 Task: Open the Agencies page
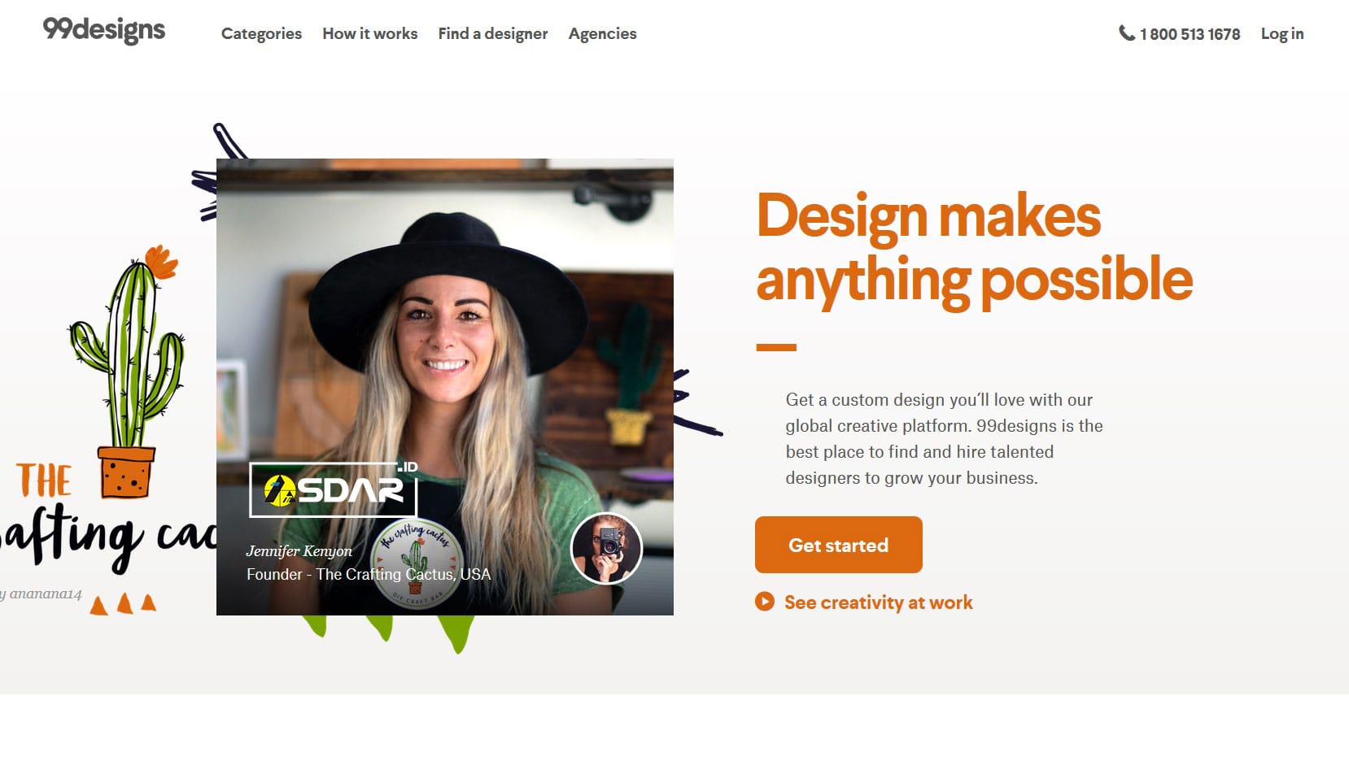coord(602,33)
